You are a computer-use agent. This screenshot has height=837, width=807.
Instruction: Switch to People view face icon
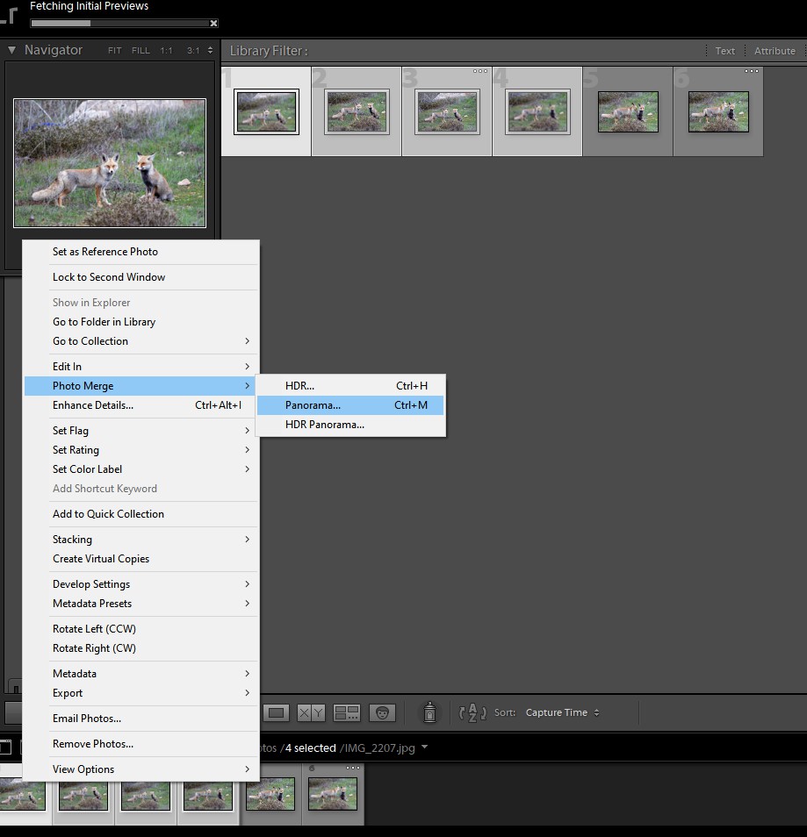click(x=382, y=712)
